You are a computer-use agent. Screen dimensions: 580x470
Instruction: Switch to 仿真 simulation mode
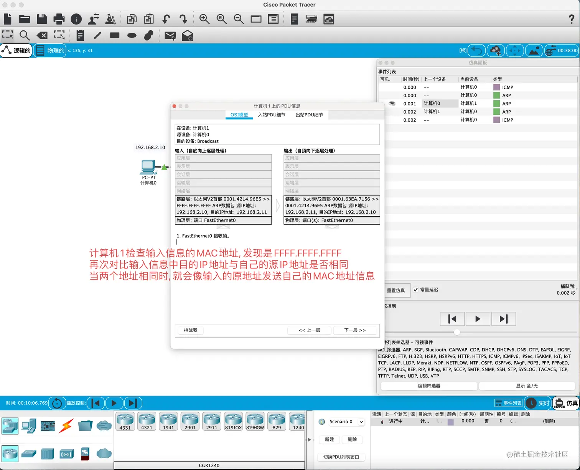pos(566,403)
